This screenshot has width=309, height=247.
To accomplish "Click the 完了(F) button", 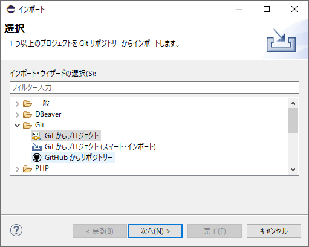I will 215,231.
